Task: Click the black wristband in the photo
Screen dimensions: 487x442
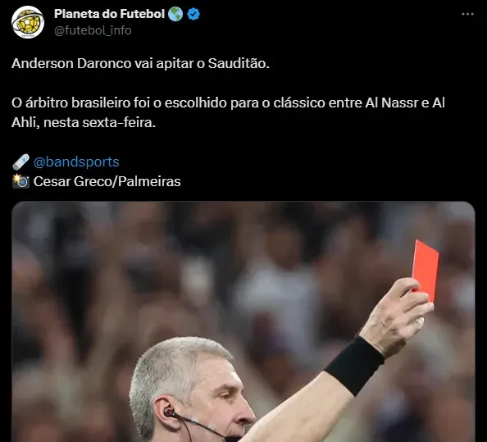Action: (x=355, y=366)
